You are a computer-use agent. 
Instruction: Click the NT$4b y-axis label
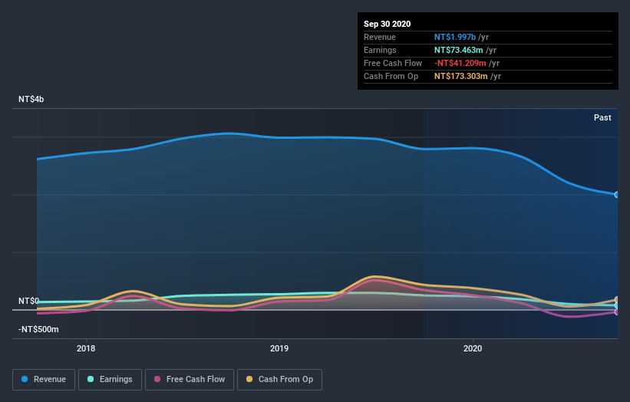tap(31, 99)
